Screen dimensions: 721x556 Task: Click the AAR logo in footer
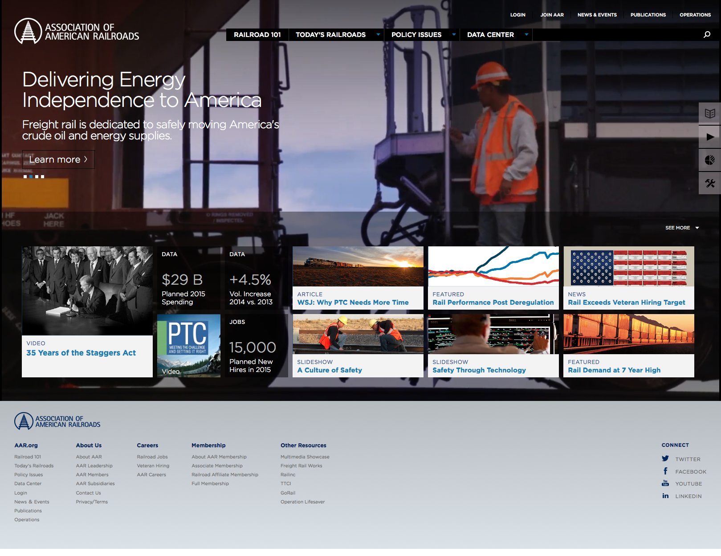[x=57, y=421]
